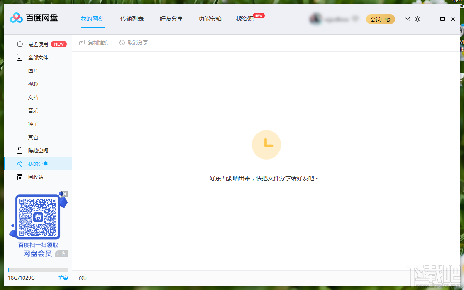Maximize the Baidu Netdisk window
This screenshot has width=464, height=290.
tap(443, 19)
